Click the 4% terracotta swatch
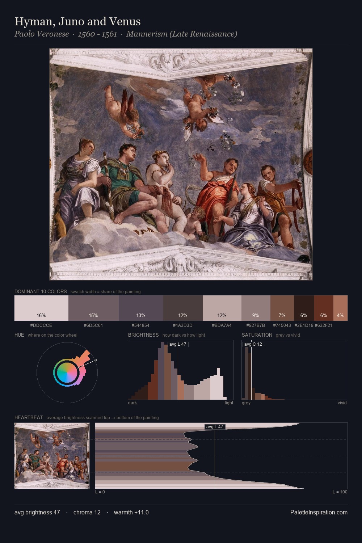 [x=340, y=308]
